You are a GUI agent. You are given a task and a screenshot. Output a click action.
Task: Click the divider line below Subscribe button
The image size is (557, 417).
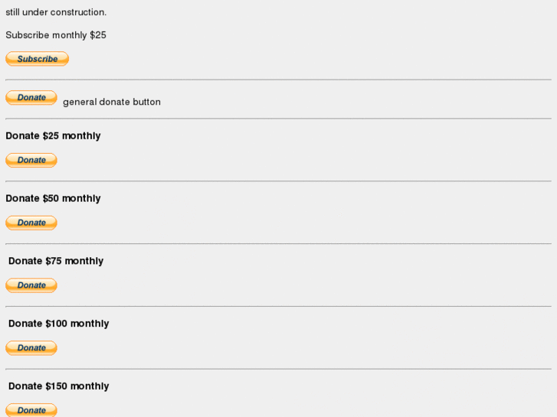pos(278,80)
